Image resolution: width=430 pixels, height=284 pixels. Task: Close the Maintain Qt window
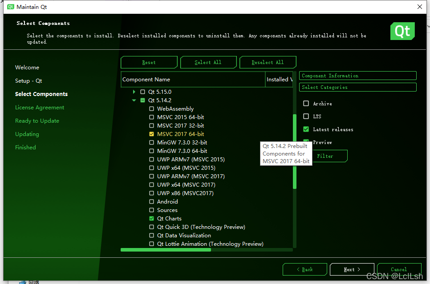[x=420, y=7]
